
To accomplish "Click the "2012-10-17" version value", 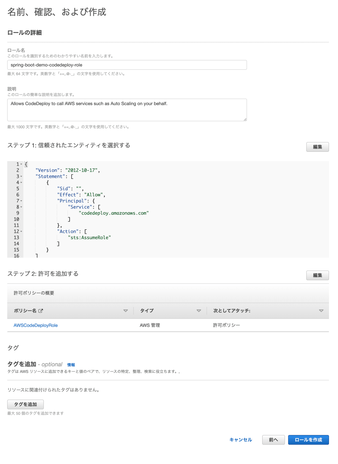I will coord(81,170).
